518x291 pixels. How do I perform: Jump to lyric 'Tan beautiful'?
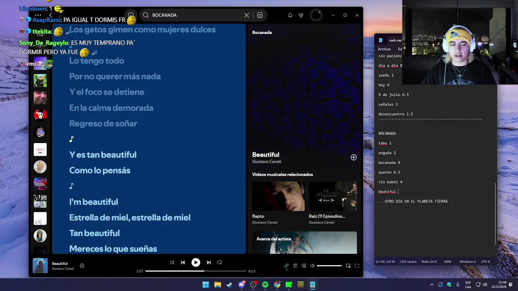click(94, 233)
